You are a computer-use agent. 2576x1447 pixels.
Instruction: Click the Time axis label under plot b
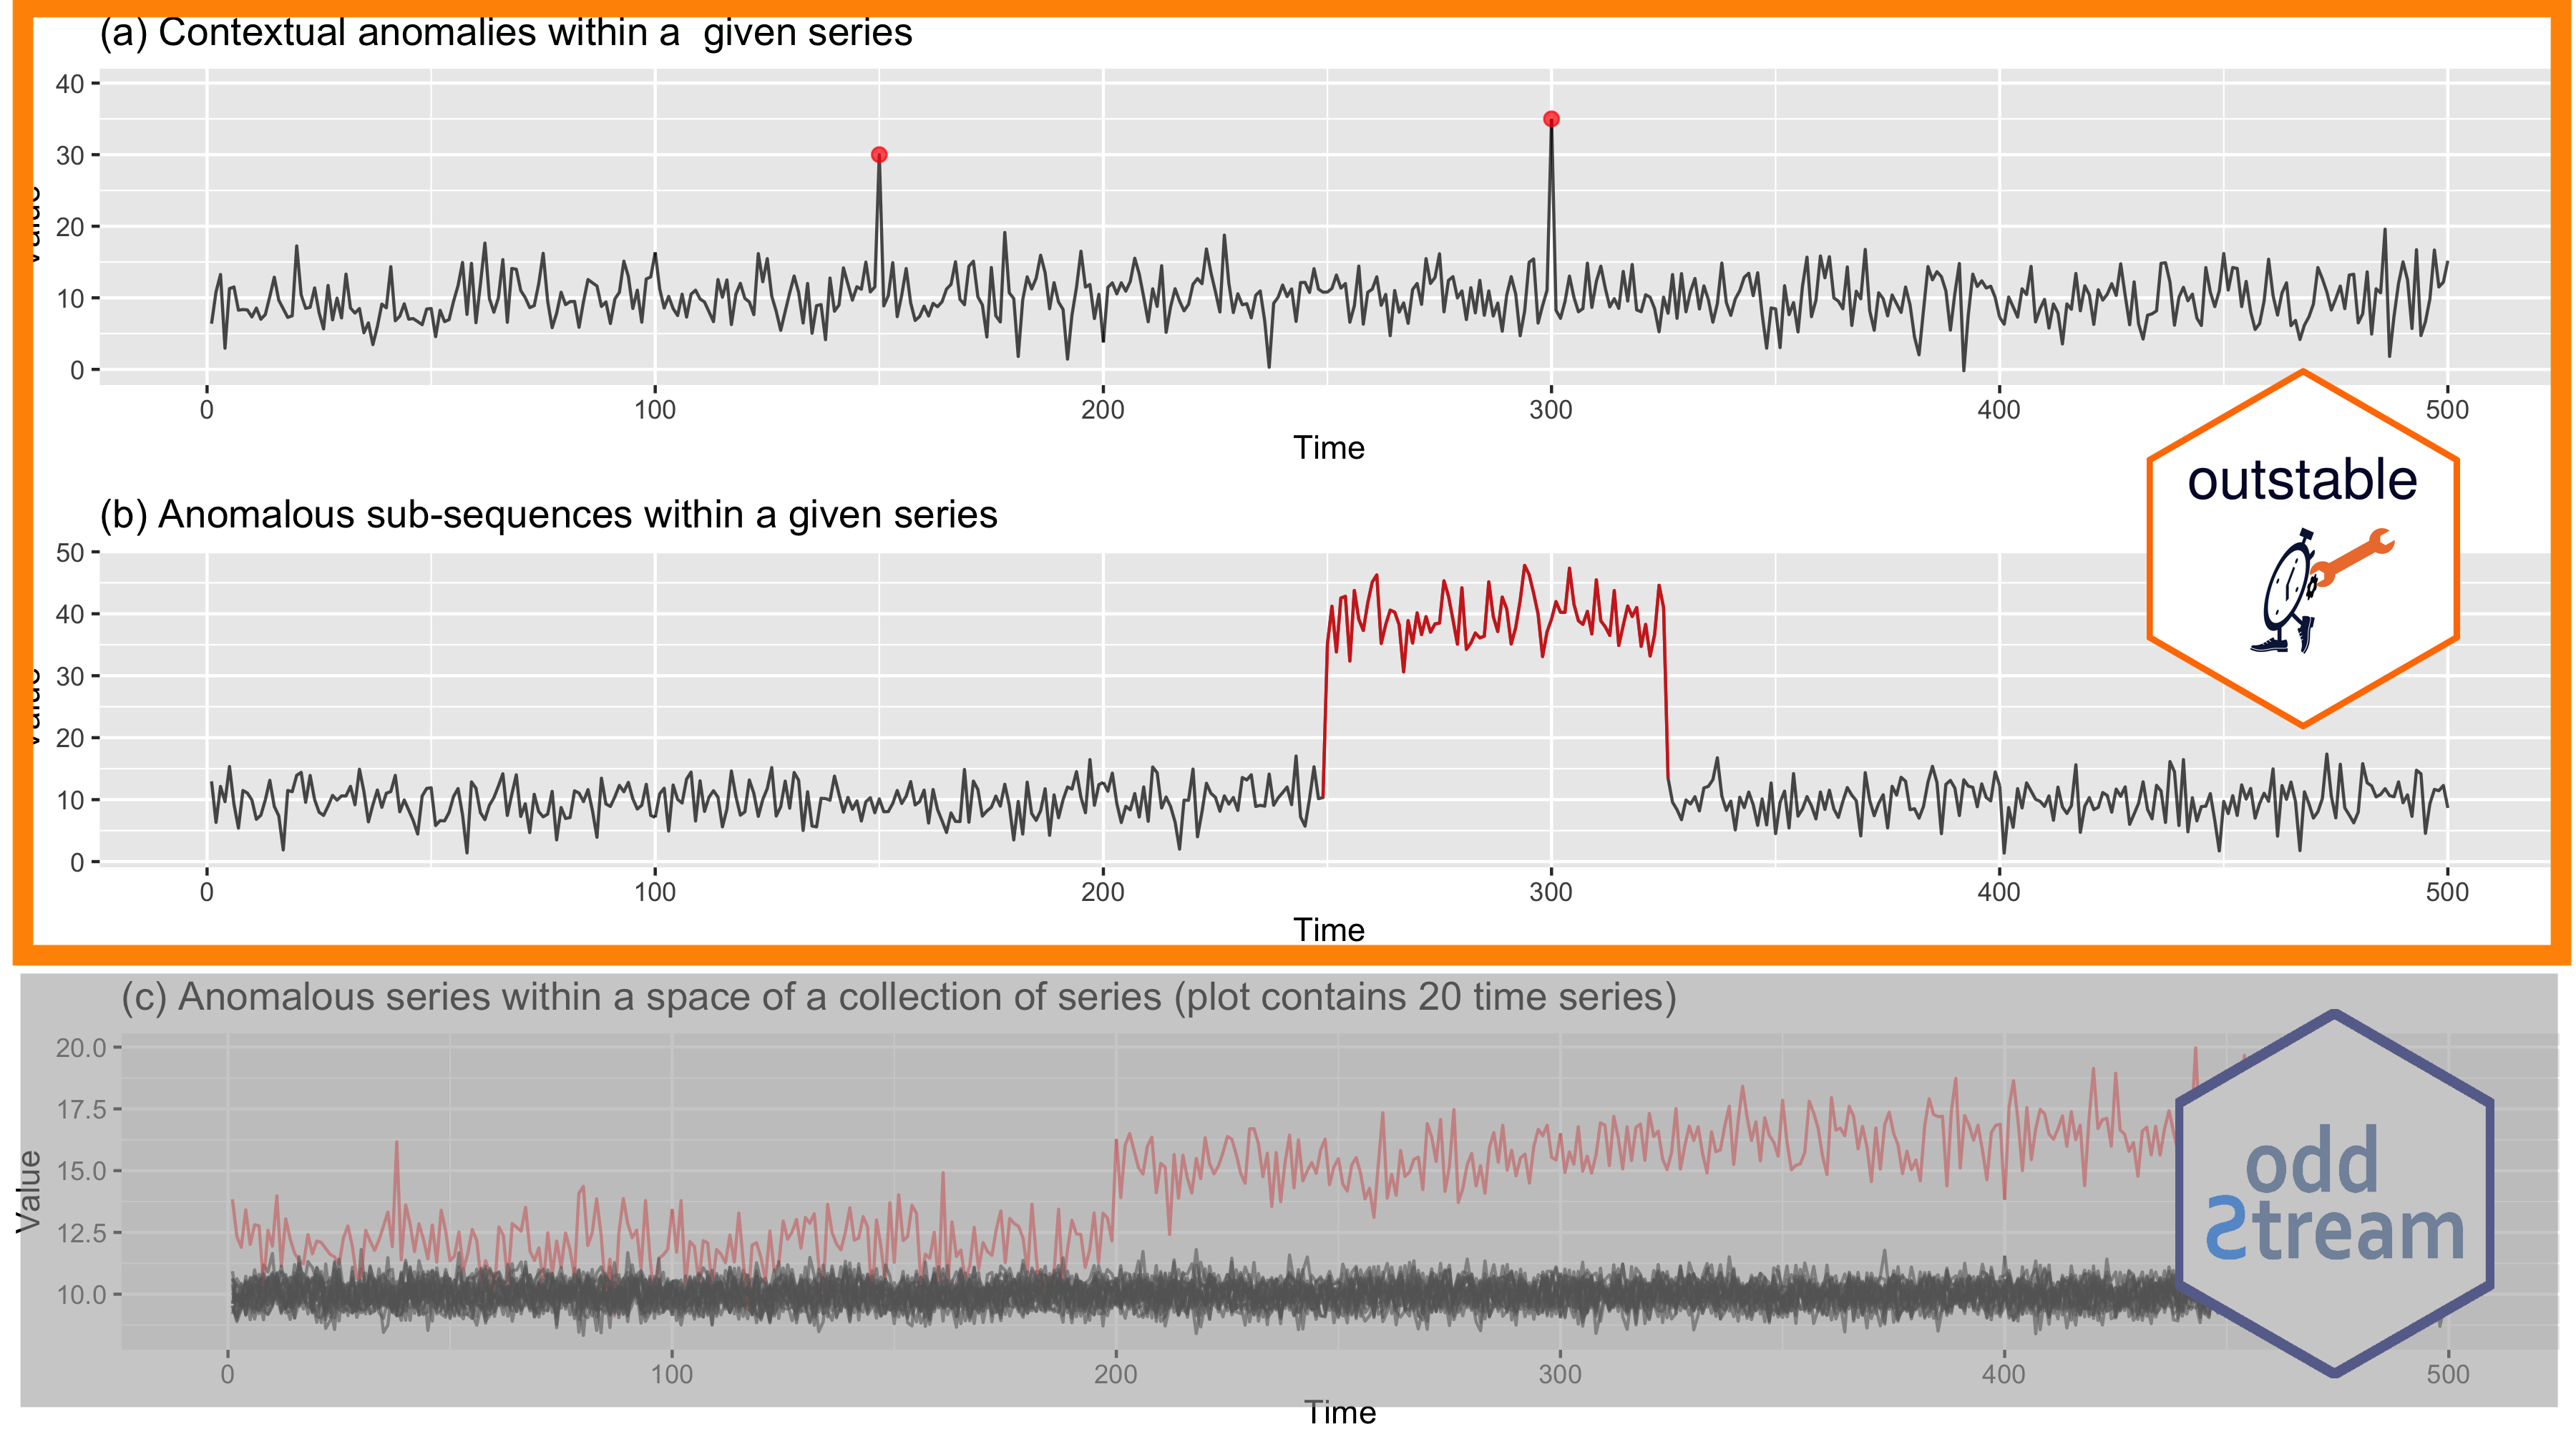click(1328, 930)
